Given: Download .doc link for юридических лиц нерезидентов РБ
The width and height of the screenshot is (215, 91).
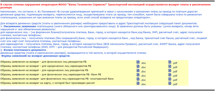Looking at the screenshot, I should point(143,67).
